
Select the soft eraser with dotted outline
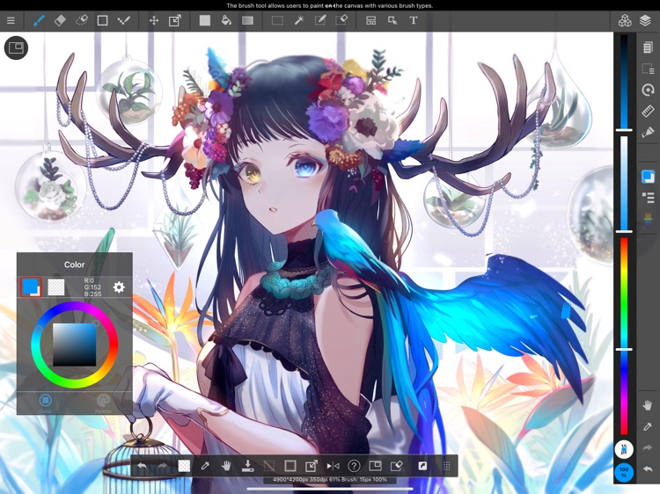(81, 20)
